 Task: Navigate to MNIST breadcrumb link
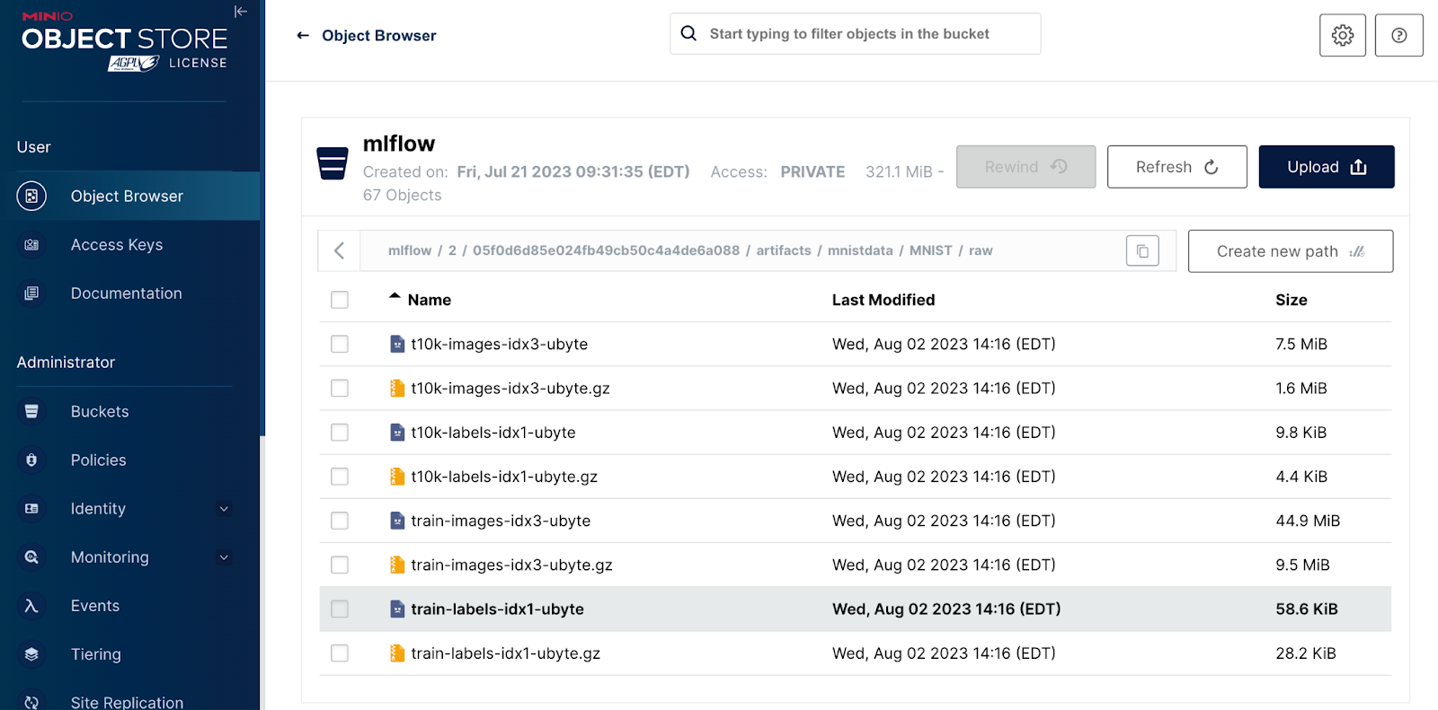pyautogui.click(x=930, y=250)
